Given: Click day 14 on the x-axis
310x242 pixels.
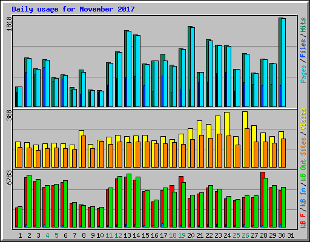Looking at the screenshot, I should 136,235.
